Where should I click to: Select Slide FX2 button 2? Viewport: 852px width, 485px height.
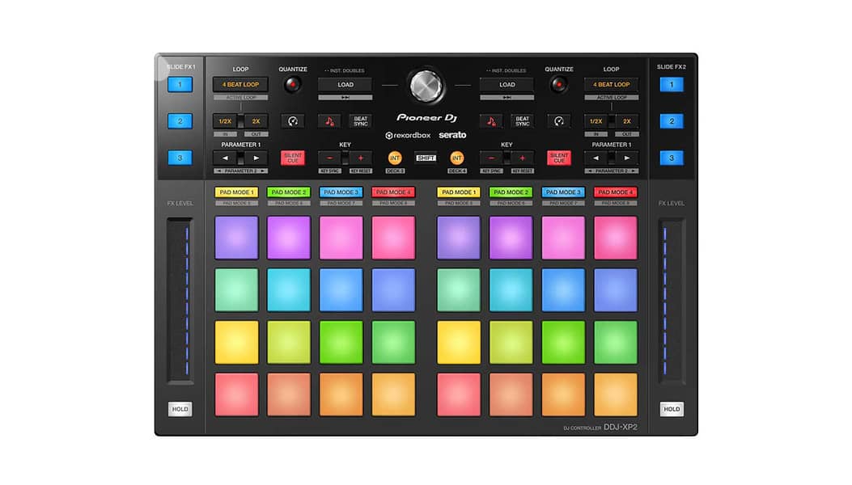[672, 121]
